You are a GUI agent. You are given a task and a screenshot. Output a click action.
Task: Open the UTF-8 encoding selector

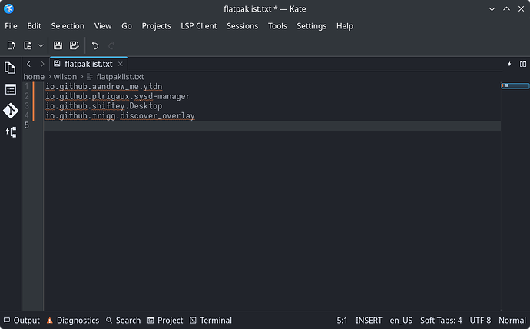pyautogui.click(x=480, y=321)
